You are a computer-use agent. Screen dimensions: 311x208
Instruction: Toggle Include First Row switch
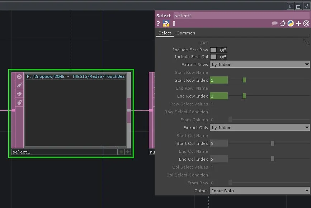(x=218, y=50)
